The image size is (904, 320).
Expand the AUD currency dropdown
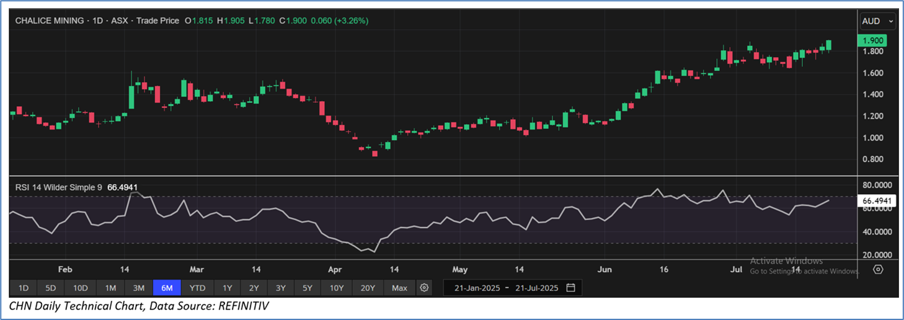[x=877, y=21]
